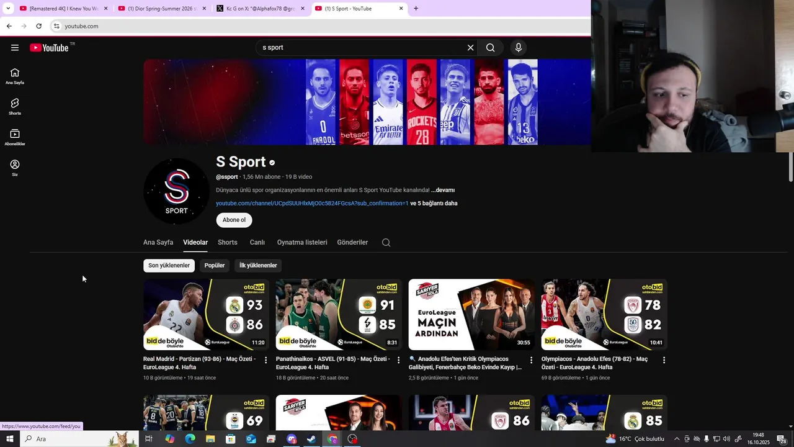Screen dimensions: 794x447
Task: Click the Windows taskbar search box
Action: (79, 439)
